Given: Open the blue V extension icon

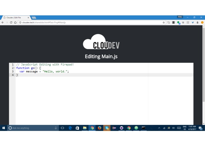Looking at the screenshot, I should 193,22.
